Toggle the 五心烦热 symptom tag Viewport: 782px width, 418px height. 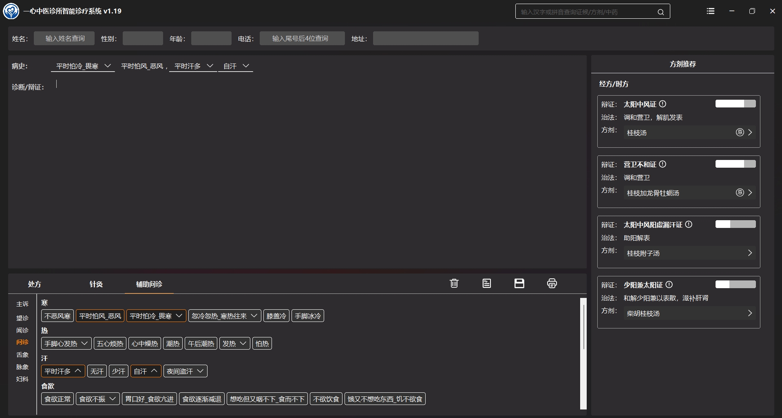[x=110, y=344]
